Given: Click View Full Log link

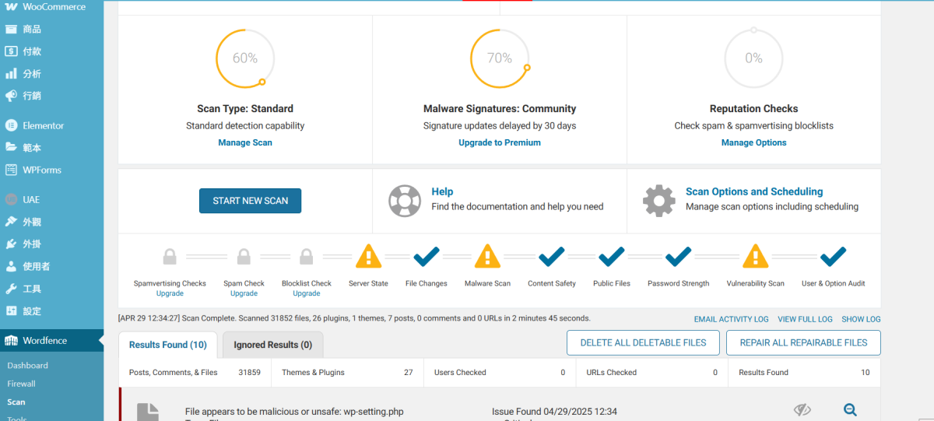Looking at the screenshot, I should [x=805, y=319].
